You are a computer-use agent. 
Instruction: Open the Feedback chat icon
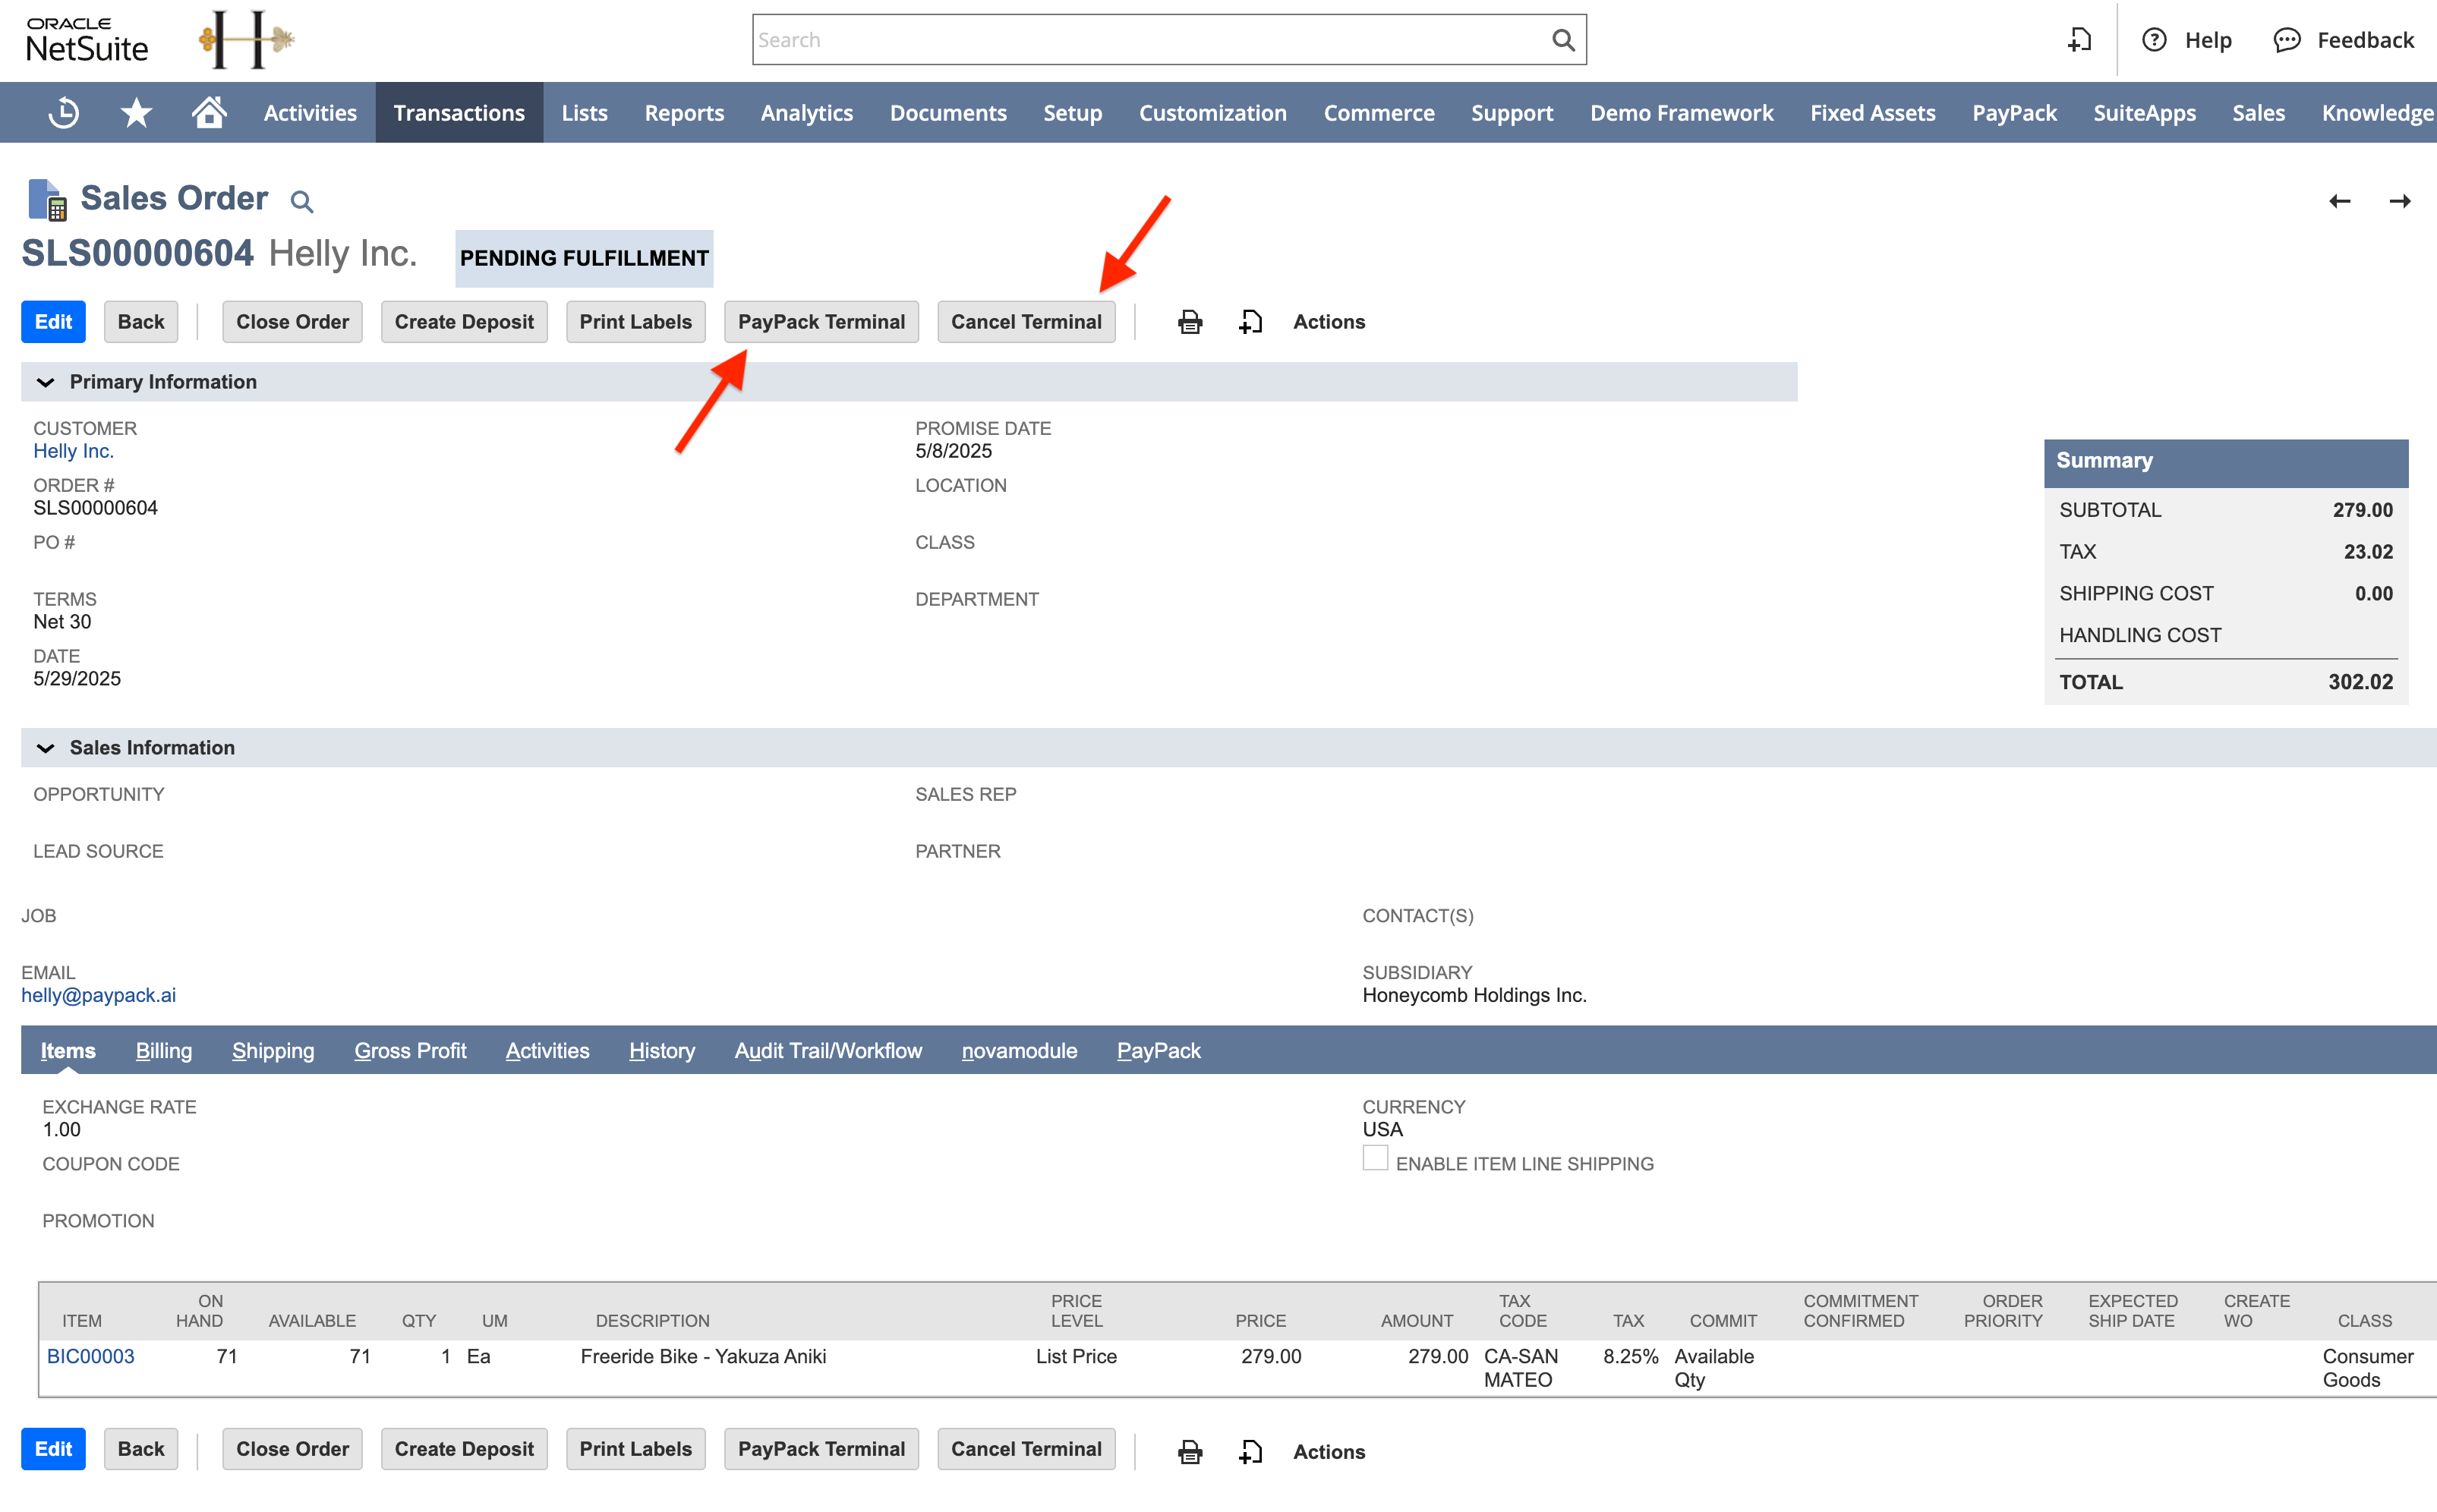pyautogui.click(x=2288, y=40)
